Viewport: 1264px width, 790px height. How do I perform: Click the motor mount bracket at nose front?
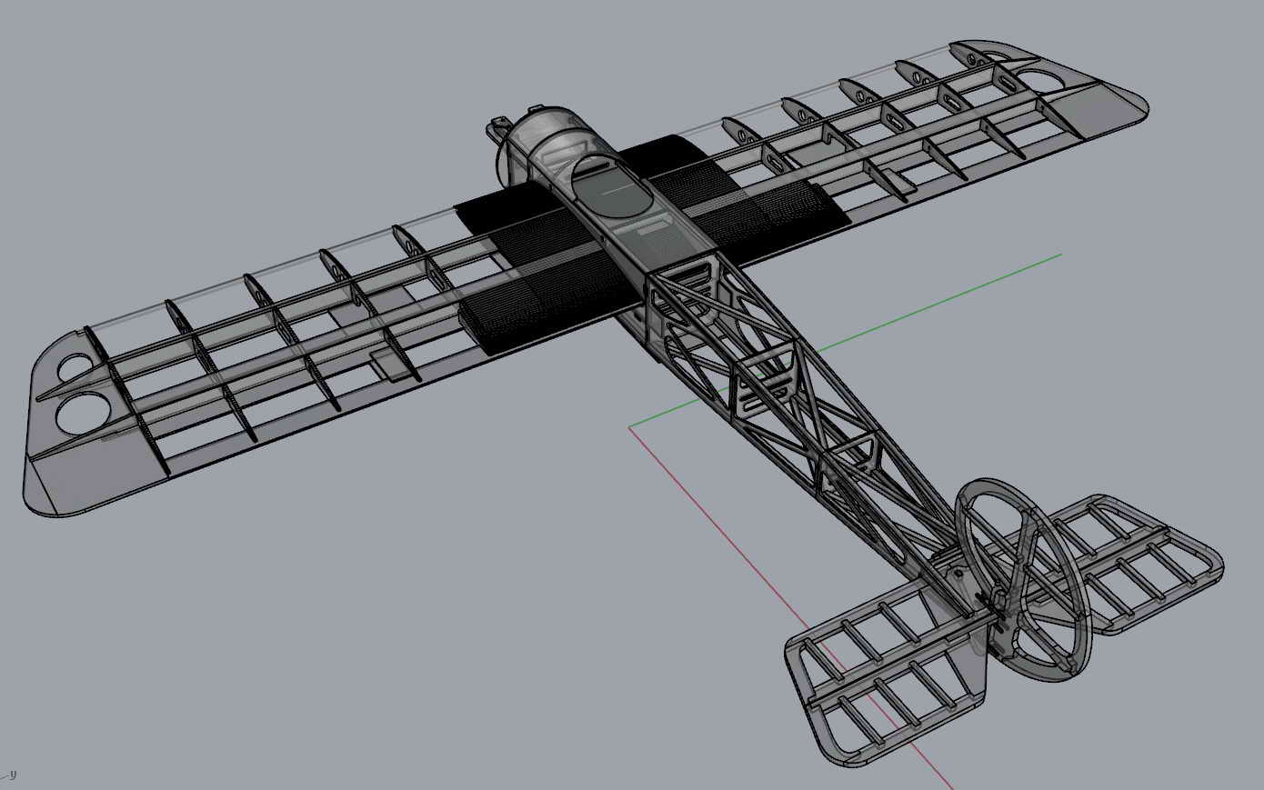click(499, 125)
